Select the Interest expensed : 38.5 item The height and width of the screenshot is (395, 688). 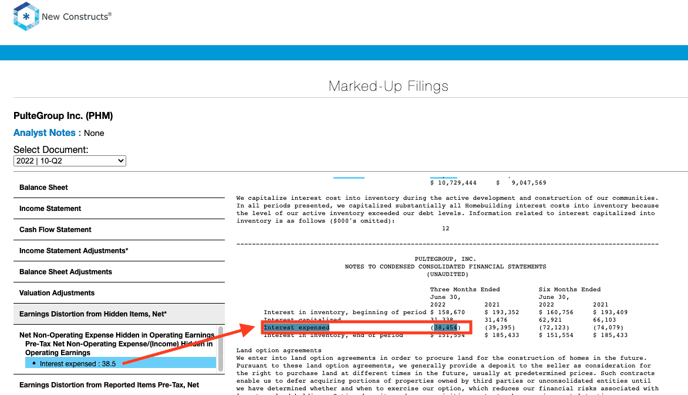[121, 363]
